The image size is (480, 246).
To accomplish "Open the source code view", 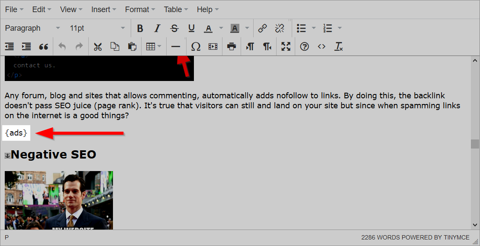I will point(322,47).
